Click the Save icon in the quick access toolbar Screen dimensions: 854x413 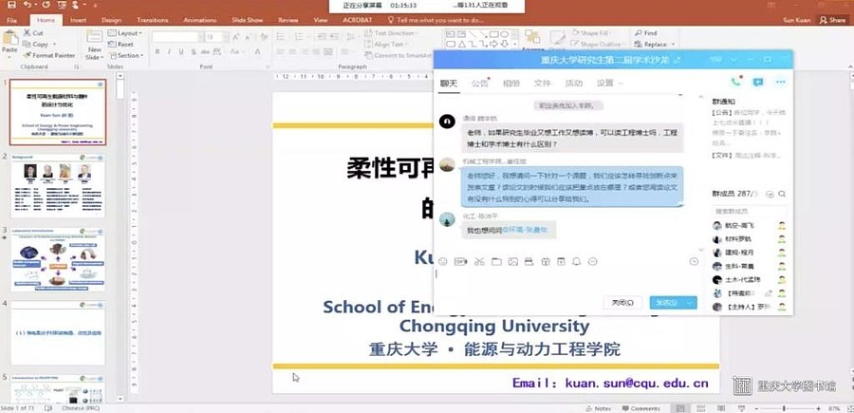click(10, 5)
